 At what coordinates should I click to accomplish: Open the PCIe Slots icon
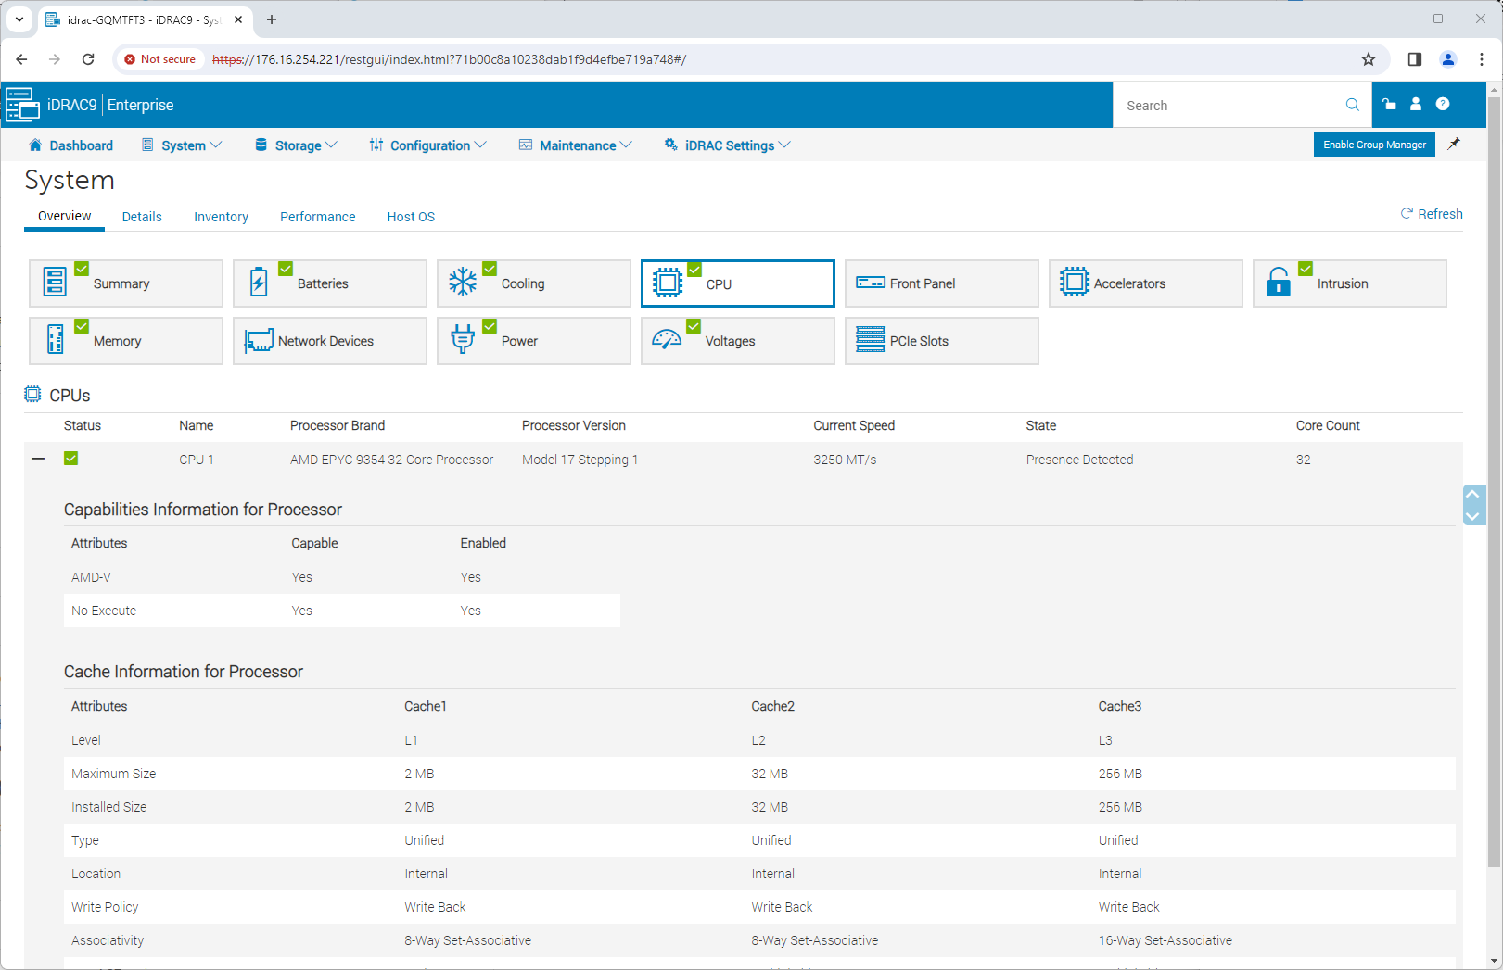point(870,340)
